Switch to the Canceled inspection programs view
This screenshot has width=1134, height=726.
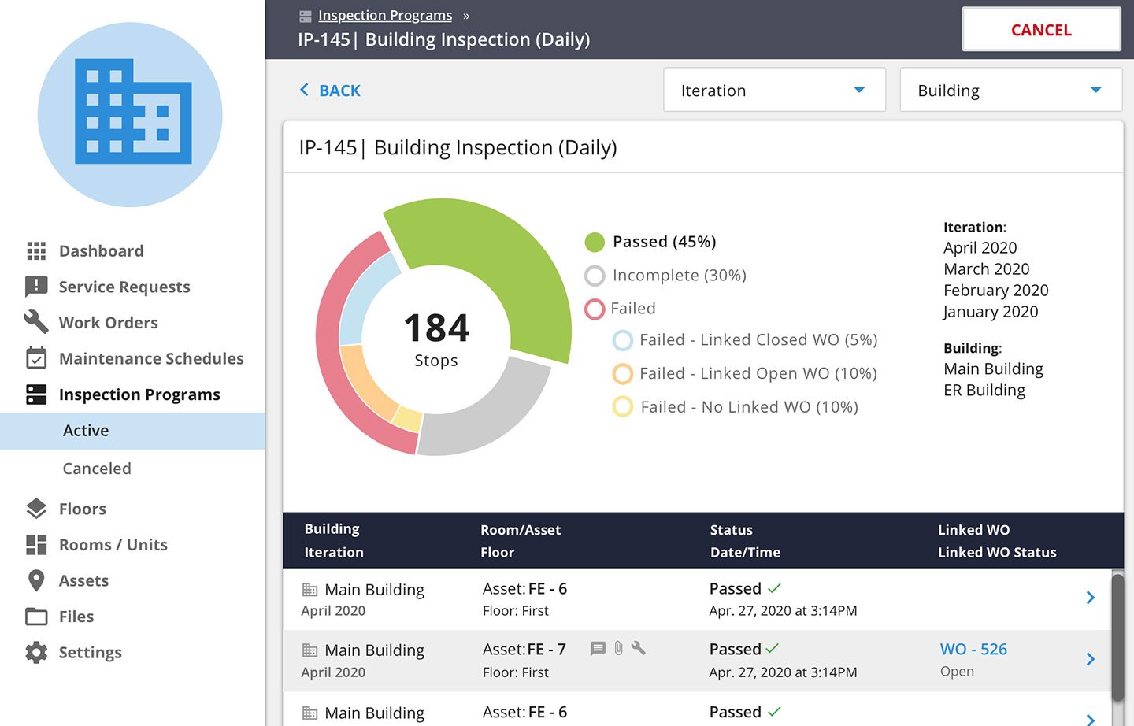96,469
